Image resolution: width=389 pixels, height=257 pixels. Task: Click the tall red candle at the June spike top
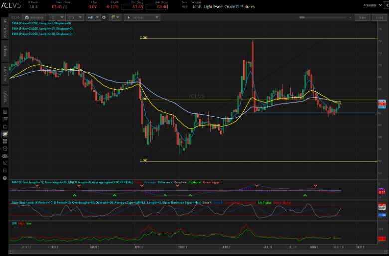pos(253,64)
